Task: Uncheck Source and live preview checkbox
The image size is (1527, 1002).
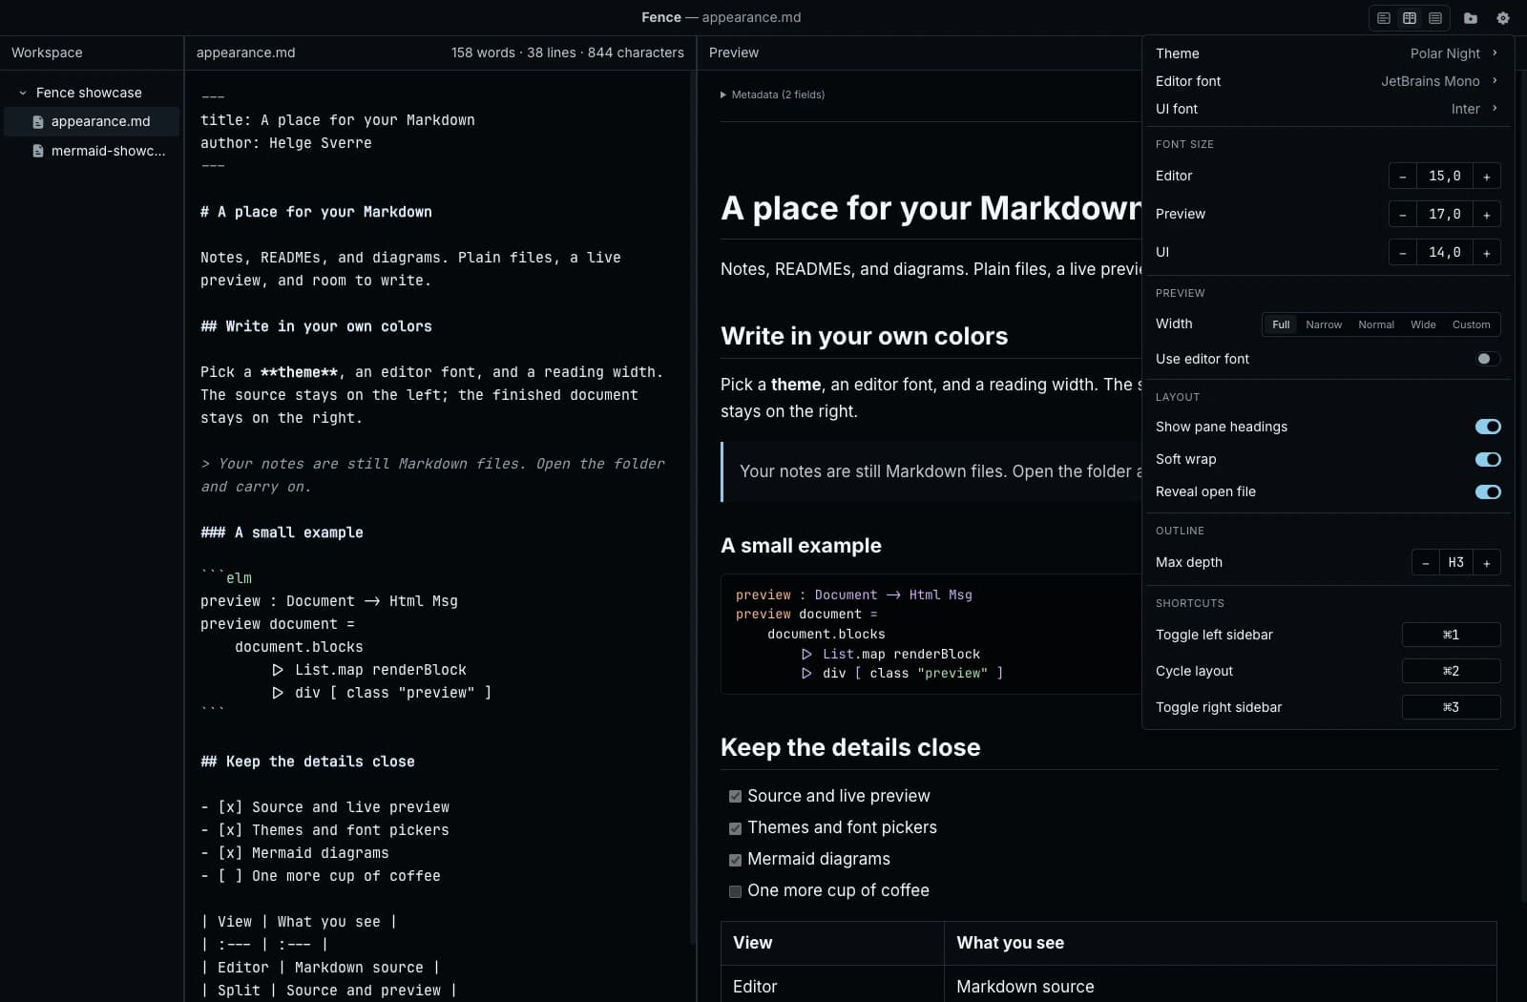Action: click(x=735, y=796)
